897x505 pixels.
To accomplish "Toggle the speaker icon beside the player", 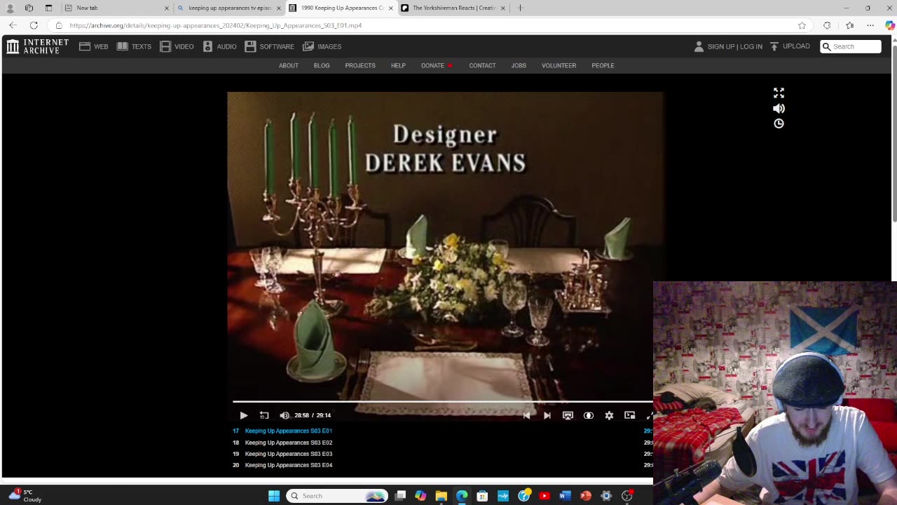I will tap(779, 108).
